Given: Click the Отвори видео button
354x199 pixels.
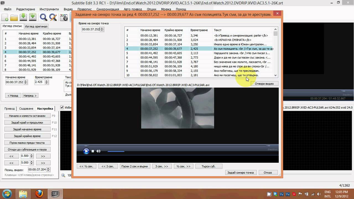Looking at the screenshot, I should pos(264,84).
